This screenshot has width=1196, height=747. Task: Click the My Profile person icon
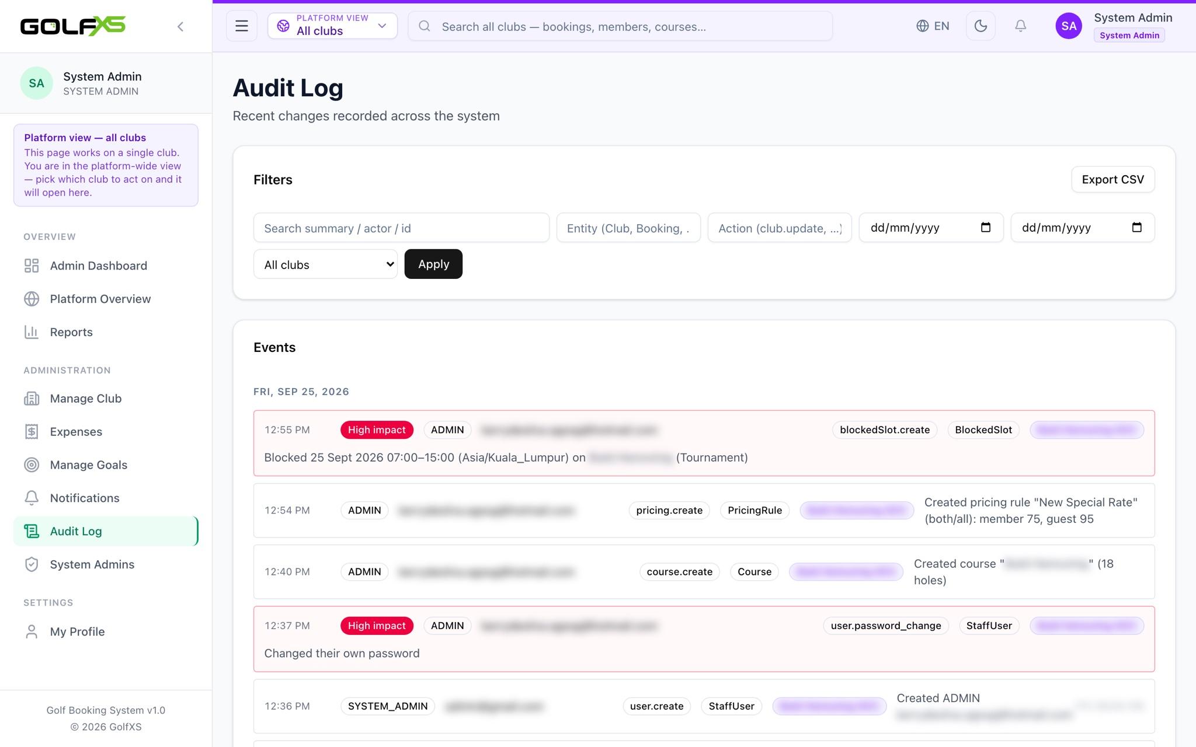(x=32, y=631)
